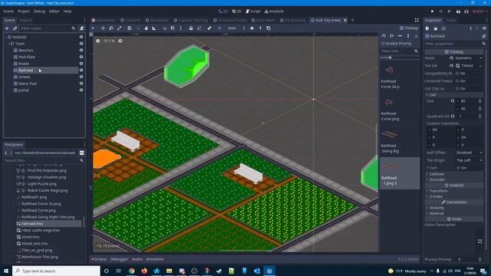Flip tile vertically in TileMap panel
The image size is (491, 276).
pos(408,36)
